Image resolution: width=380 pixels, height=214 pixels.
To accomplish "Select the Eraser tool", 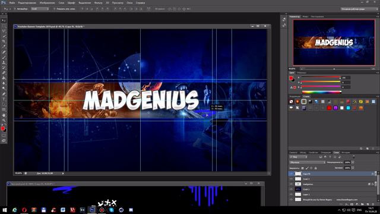I will tap(4, 73).
